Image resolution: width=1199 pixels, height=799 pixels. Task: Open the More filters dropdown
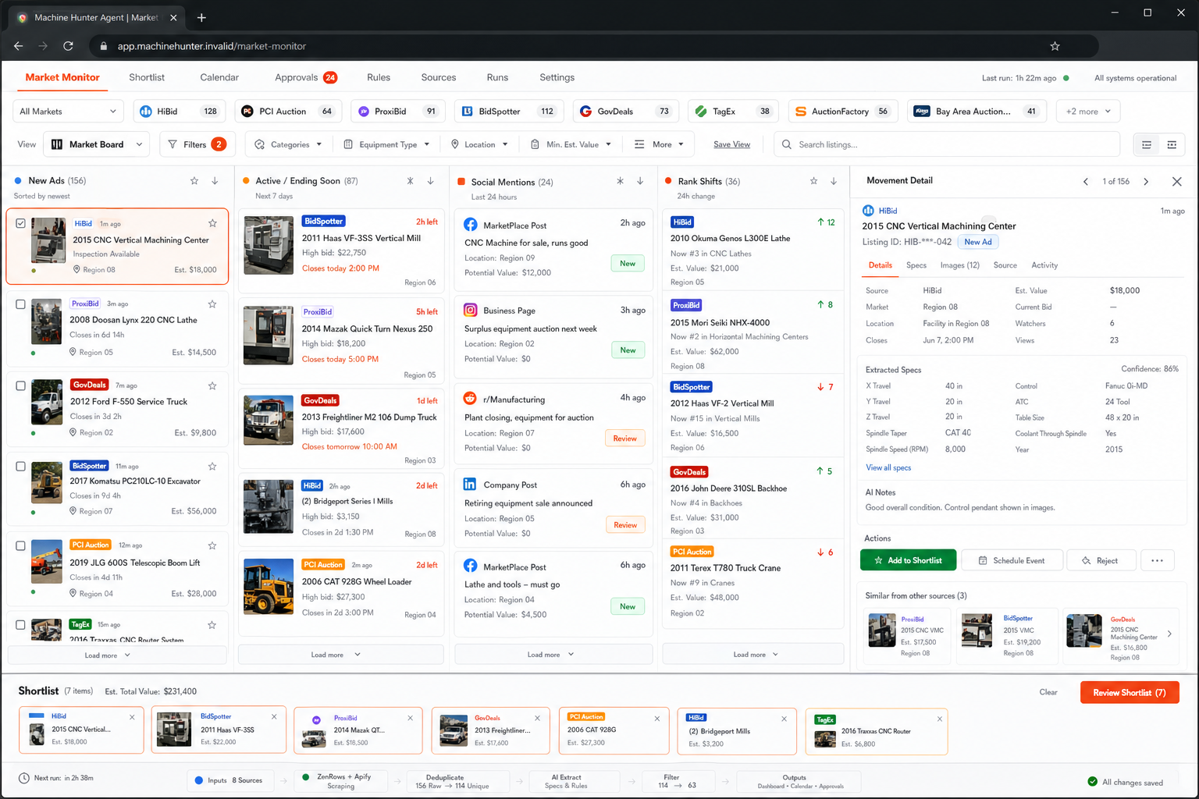659,144
